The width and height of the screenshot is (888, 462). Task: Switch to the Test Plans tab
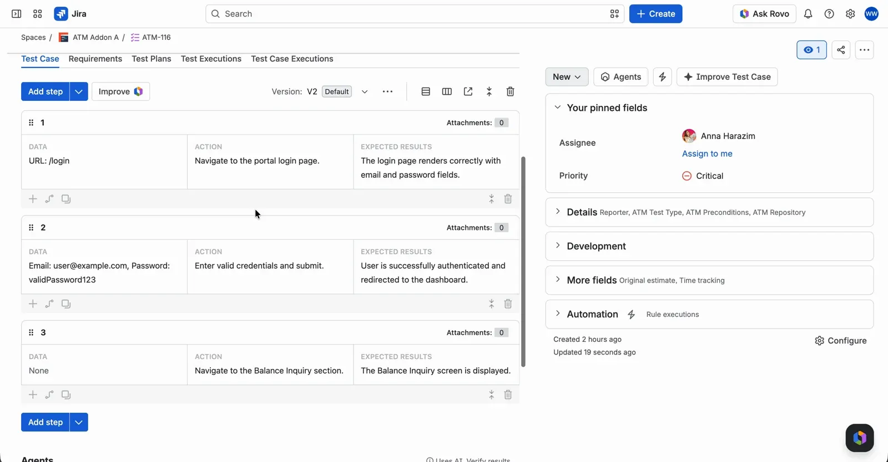coord(152,59)
